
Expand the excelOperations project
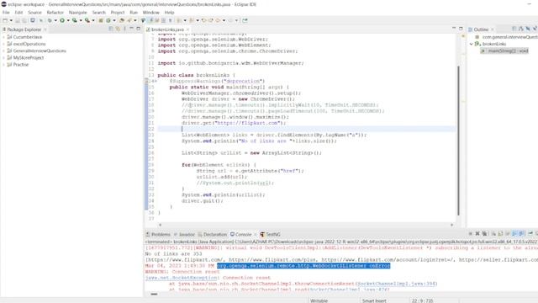3,44
